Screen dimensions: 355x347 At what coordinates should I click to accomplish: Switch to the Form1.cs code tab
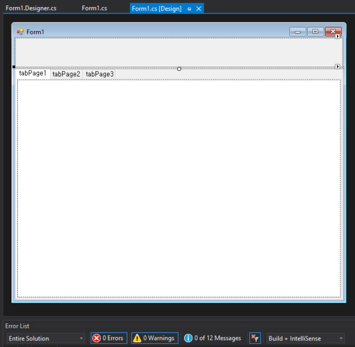point(95,8)
